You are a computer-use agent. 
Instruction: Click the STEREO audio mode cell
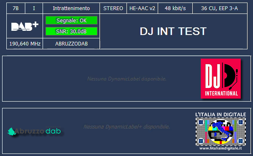click(113, 8)
